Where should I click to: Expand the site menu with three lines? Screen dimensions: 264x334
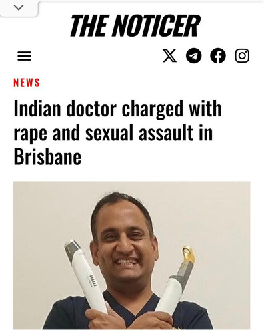click(24, 56)
